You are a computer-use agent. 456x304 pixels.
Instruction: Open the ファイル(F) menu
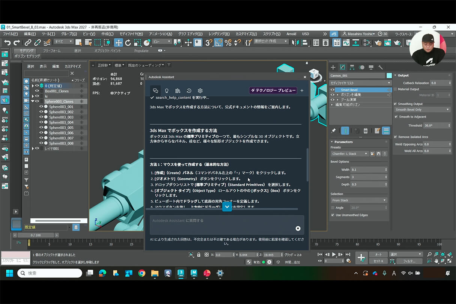(10, 34)
